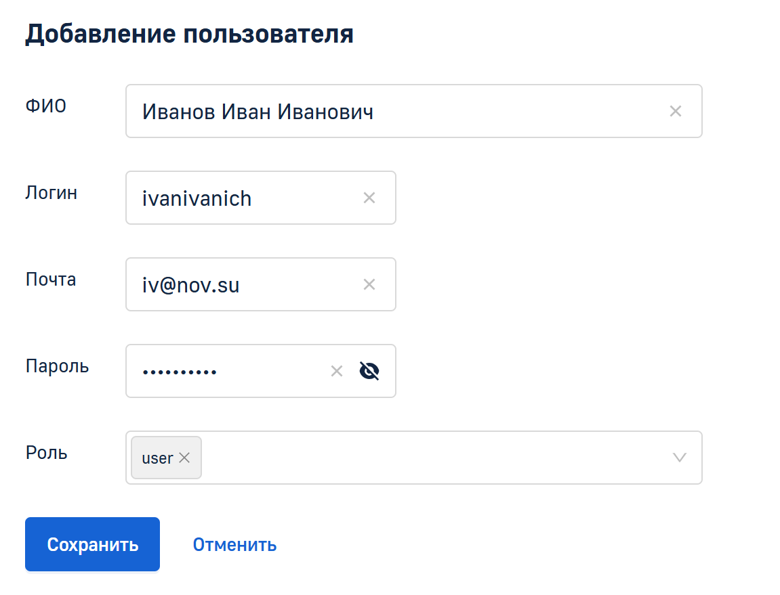Clear the ФИО field with its X icon

click(675, 112)
